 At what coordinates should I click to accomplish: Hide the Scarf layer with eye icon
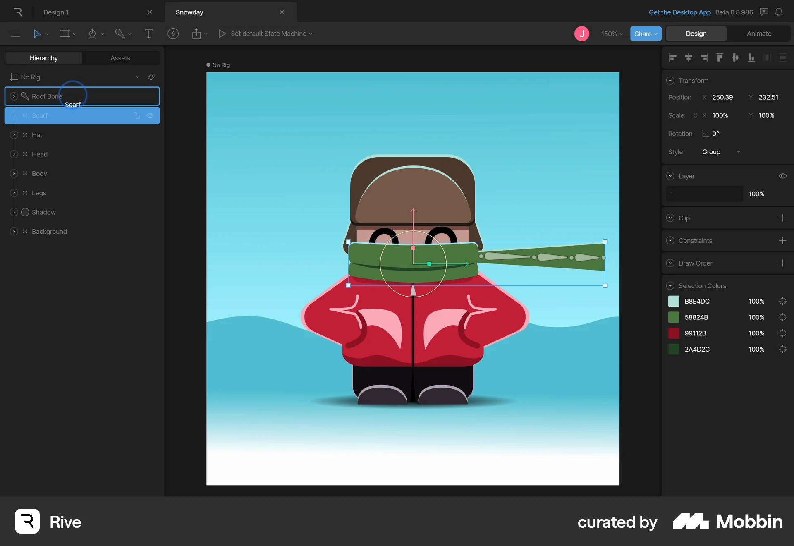(151, 116)
